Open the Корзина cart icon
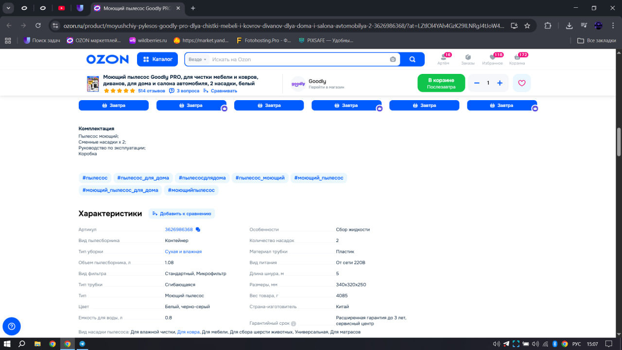Image resolution: width=622 pixels, height=350 pixels. [x=517, y=59]
